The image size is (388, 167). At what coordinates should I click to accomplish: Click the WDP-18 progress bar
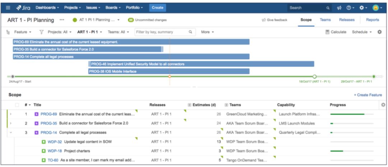(x=352, y=151)
